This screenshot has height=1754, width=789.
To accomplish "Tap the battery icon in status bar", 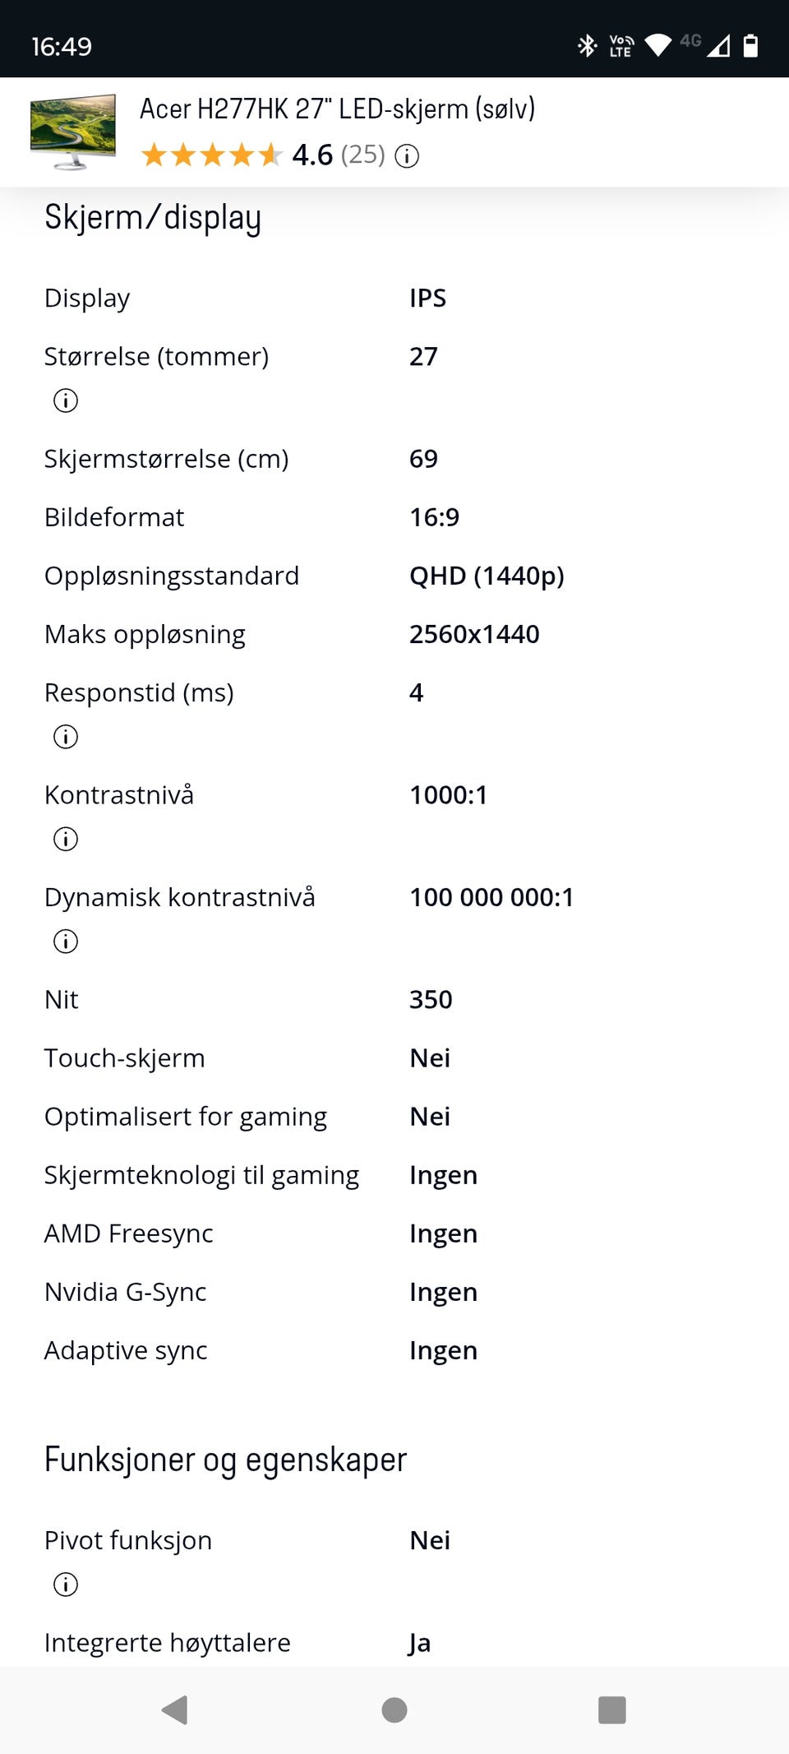I will click(x=750, y=46).
